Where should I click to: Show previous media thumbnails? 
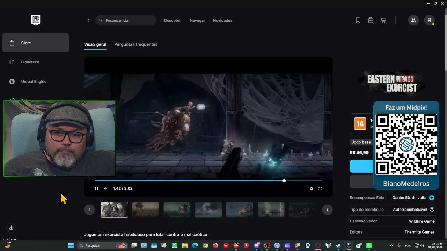point(89,210)
